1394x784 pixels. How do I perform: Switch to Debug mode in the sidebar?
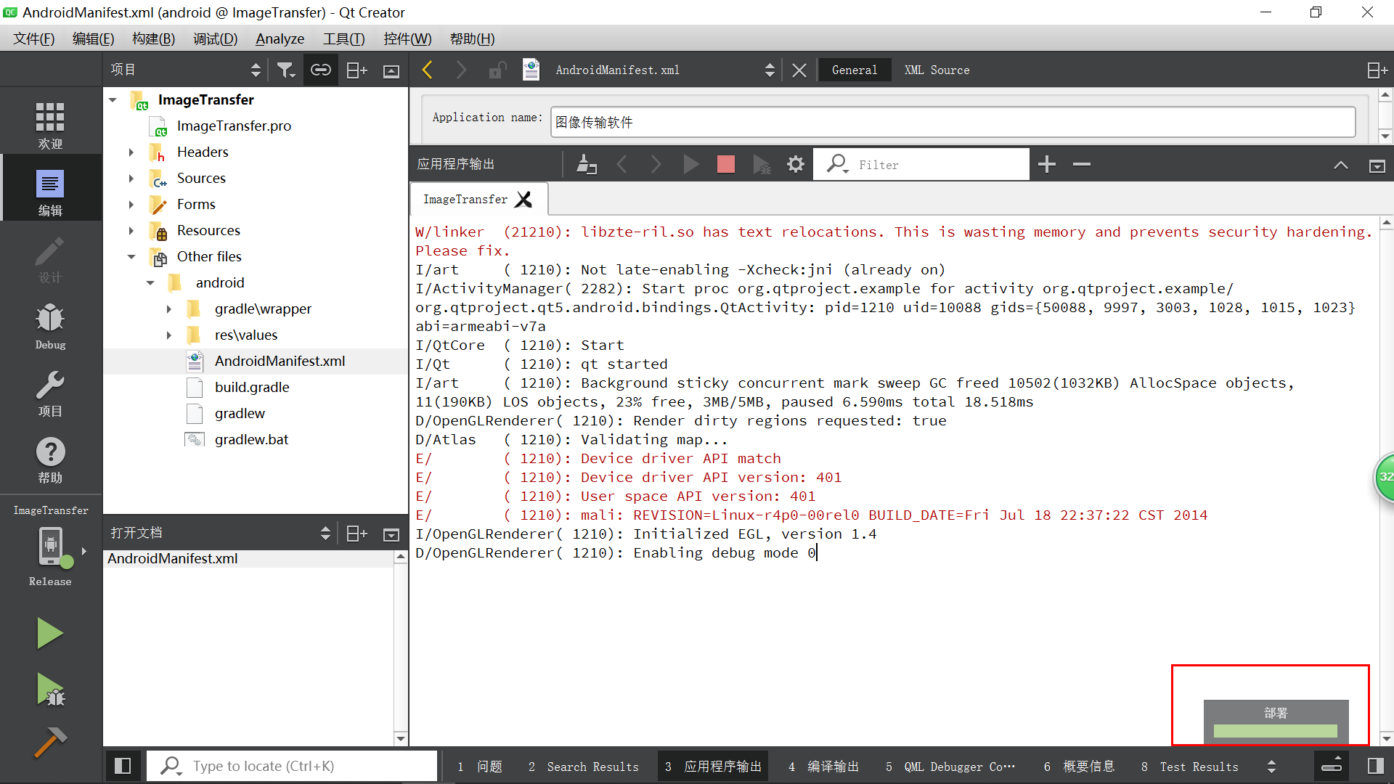[x=50, y=327]
